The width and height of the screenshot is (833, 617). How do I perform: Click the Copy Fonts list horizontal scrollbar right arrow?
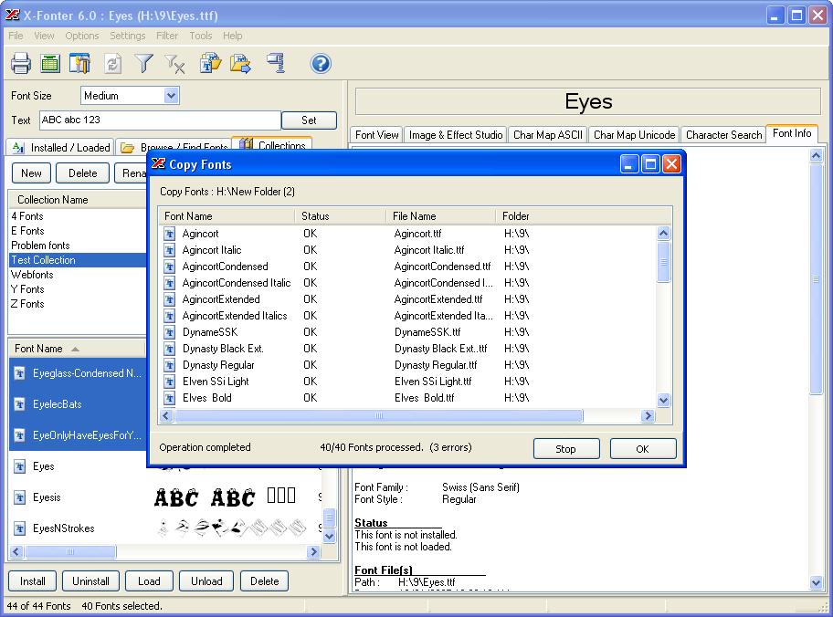(x=648, y=416)
